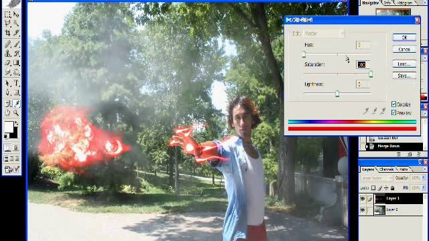The image size is (429, 241).
Task: Select the History Brush tool
Action: (16, 54)
